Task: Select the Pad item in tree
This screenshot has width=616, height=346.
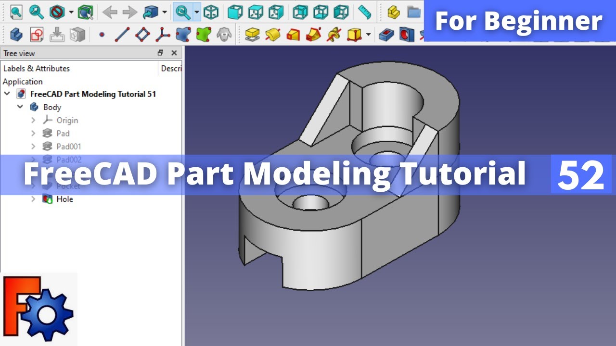Action: click(63, 133)
